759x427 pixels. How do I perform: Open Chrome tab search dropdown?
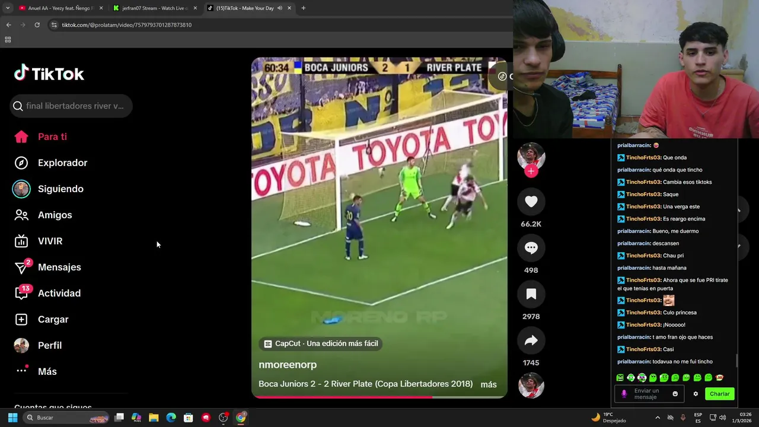click(x=7, y=8)
